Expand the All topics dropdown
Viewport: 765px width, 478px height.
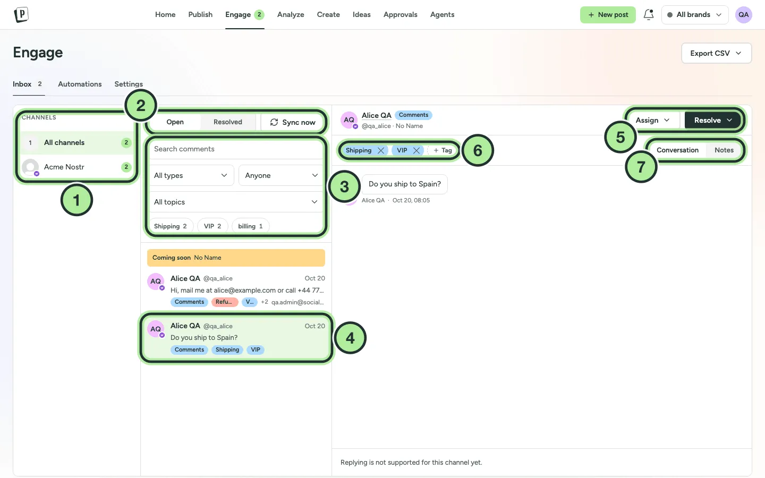(x=236, y=202)
